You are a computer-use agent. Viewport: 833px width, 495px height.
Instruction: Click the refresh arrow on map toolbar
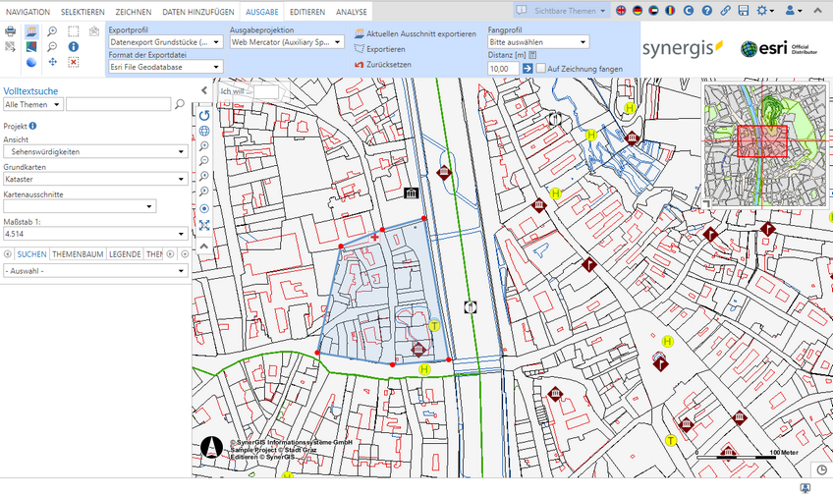click(204, 115)
